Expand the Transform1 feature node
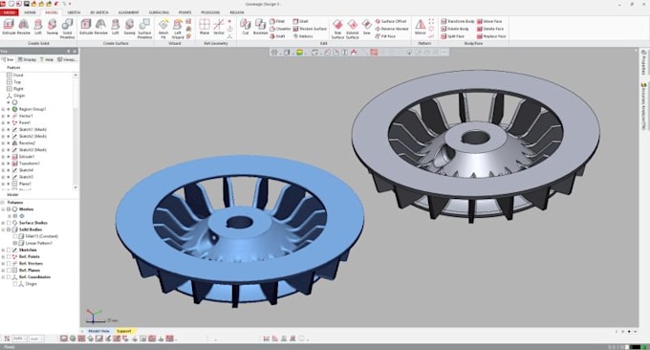 coord(3,164)
